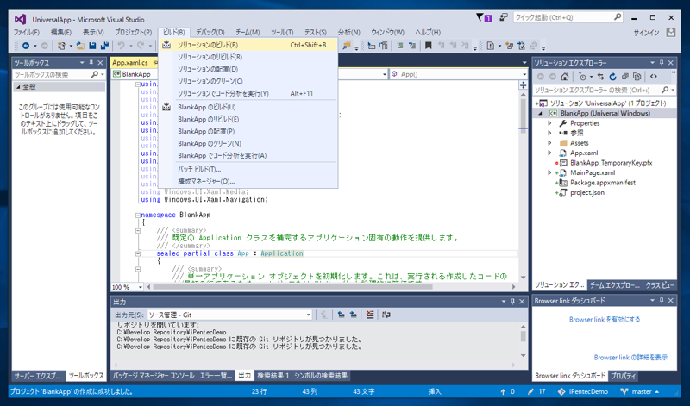Click the New Project toolbar icon
690x406 pixels.
pos(61,46)
